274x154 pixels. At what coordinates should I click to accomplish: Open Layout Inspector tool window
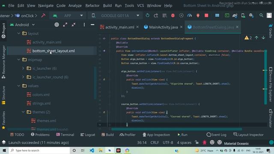(x=248, y=135)
